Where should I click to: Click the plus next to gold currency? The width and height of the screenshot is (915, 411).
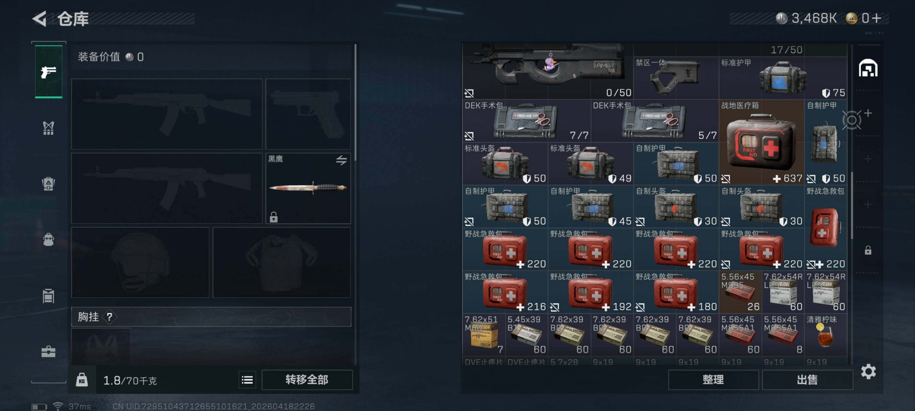(x=877, y=18)
